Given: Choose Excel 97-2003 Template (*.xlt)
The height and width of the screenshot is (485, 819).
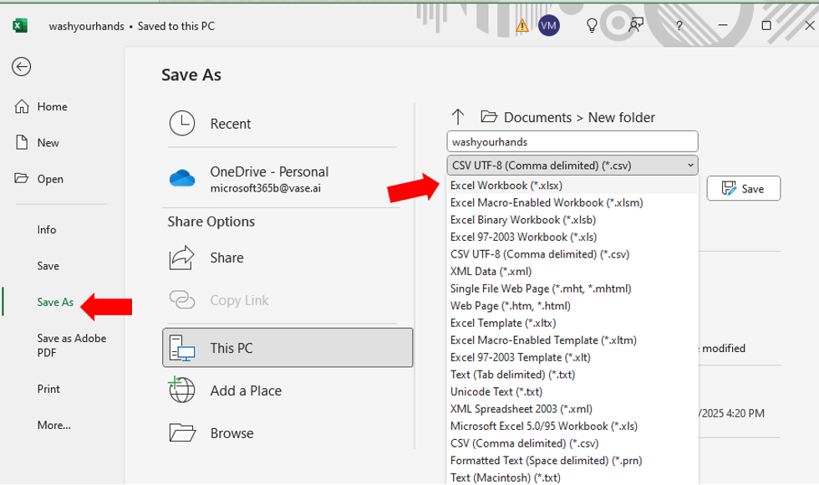Looking at the screenshot, I should (x=572, y=358).
